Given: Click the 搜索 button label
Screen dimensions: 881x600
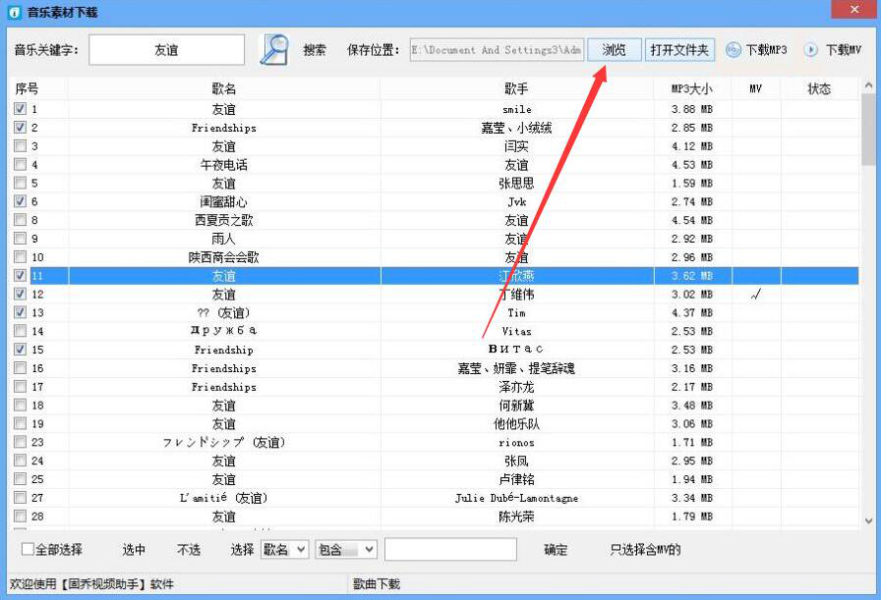Looking at the screenshot, I should click(x=315, y=50).
